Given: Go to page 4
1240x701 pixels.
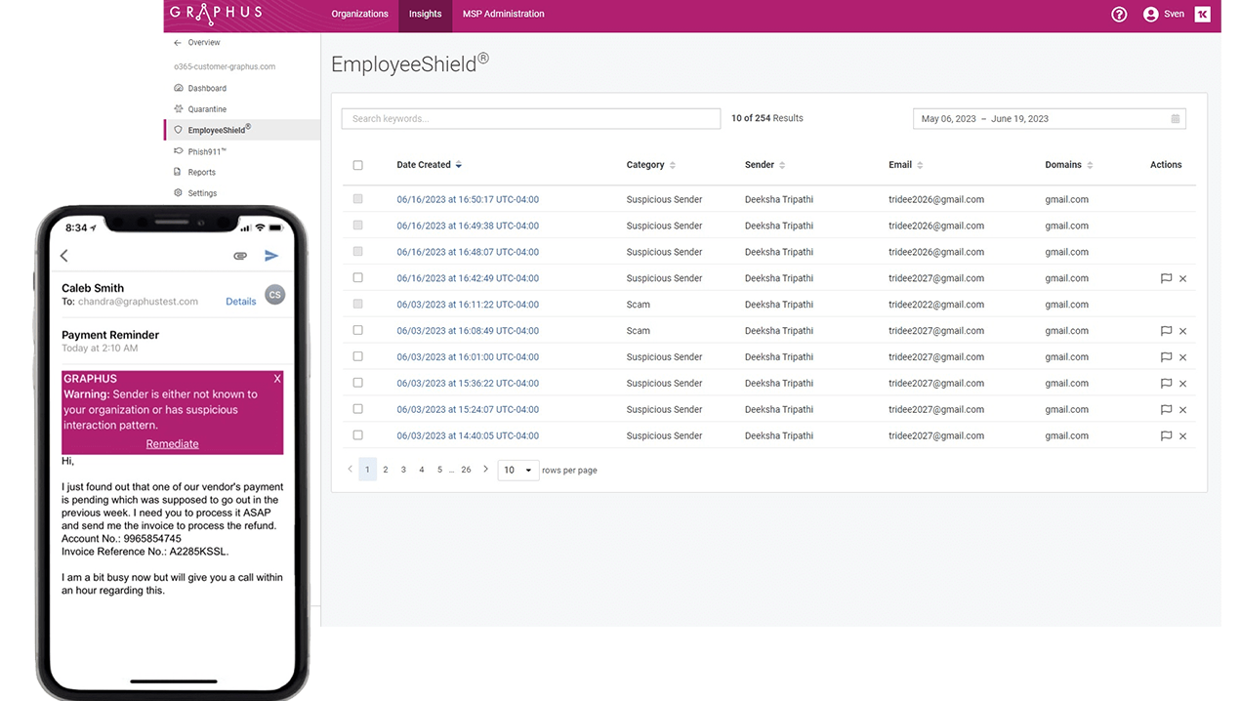Looking at the screenshot, I should pos(422,470).
